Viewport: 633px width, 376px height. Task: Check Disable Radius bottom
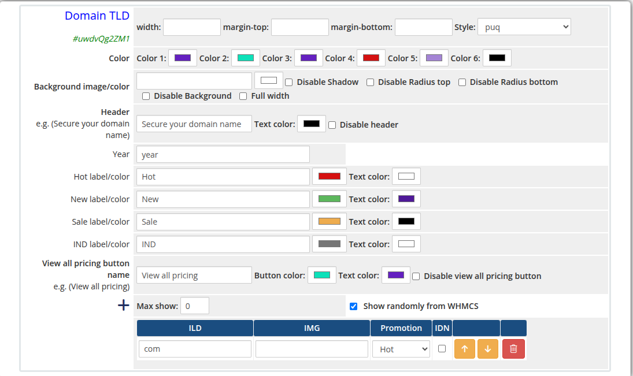pyautogui.click(x=461, y=82)
